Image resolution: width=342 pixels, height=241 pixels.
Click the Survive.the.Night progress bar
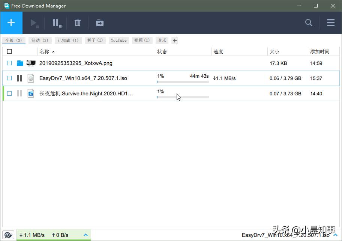[183, 97]
